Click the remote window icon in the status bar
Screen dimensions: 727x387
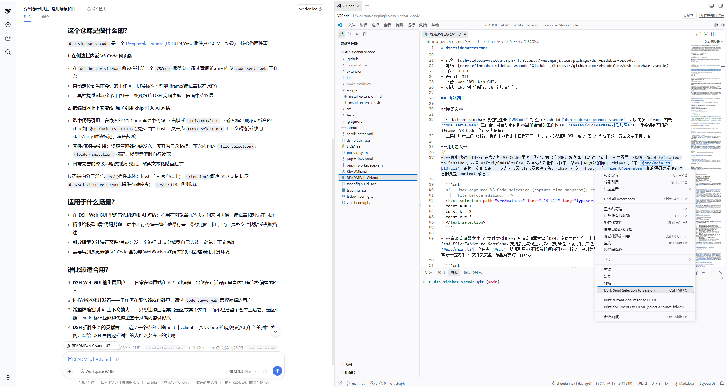click(340, 383)
